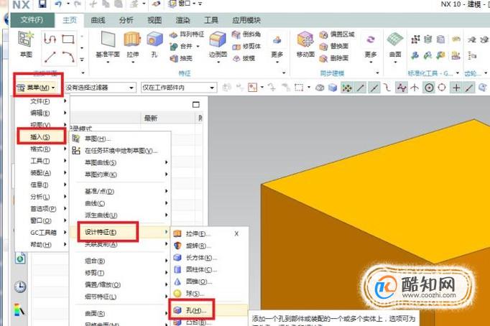
Task: Open the 首选项(P) menu entry
Action: 42,208
